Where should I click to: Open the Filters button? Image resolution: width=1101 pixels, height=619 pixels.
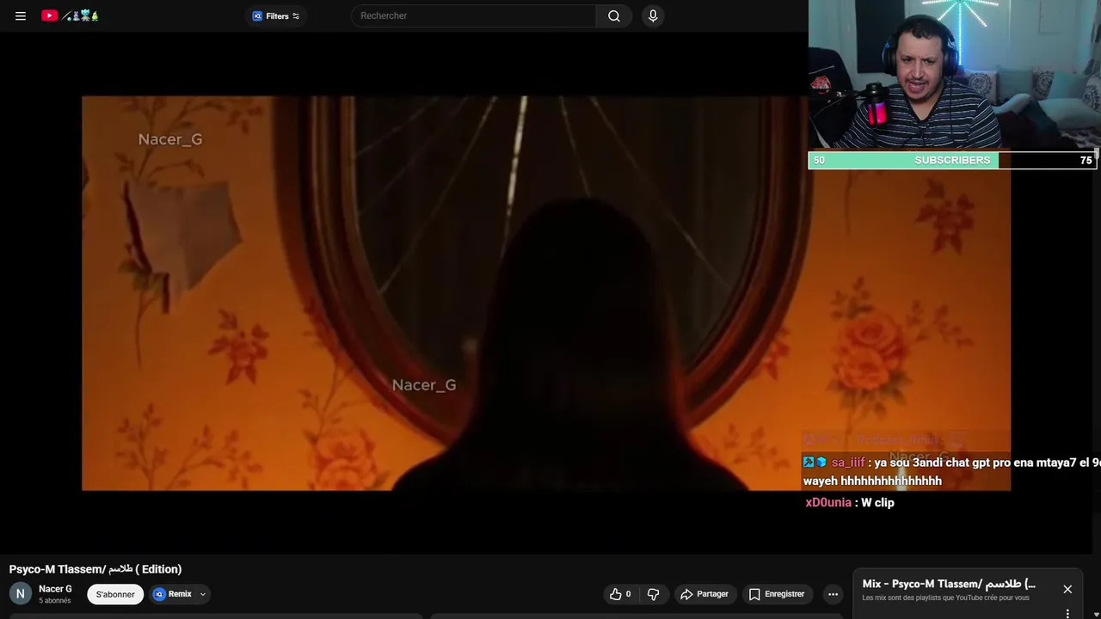(x=276, y=15)
